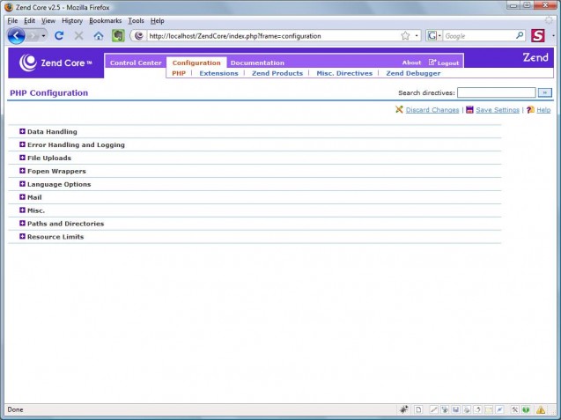This screenshot has width=561, height=420.
Task: Open the View menu
Action: click(48, 21)
